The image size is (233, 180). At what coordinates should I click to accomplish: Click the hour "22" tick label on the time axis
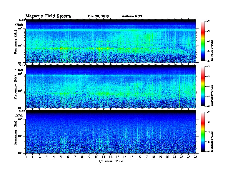click(182, 157)
